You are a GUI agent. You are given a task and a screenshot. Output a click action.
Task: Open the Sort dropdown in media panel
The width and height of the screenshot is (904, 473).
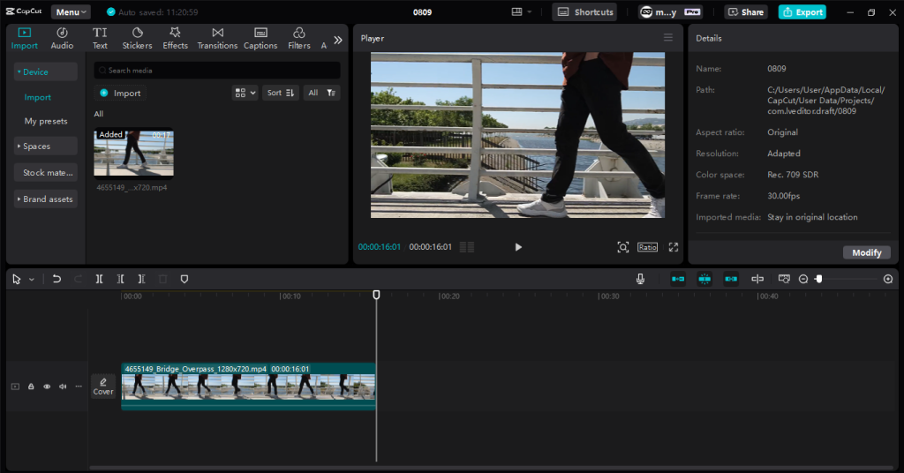click(281, 93)
